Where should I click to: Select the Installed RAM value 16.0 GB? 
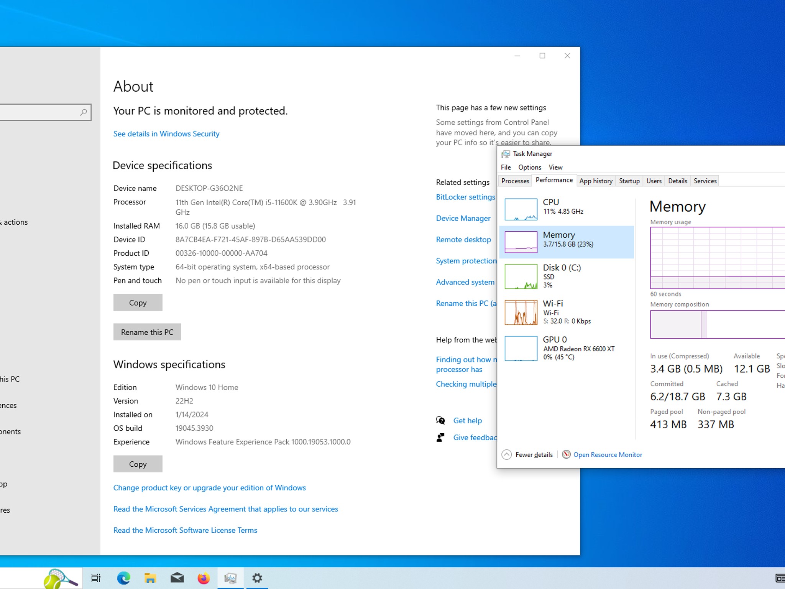(x=215, y=226)
